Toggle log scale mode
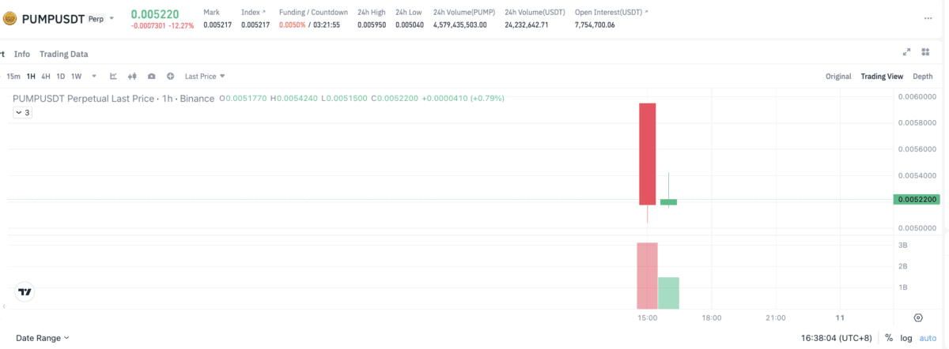 click(x=906, y=338)
